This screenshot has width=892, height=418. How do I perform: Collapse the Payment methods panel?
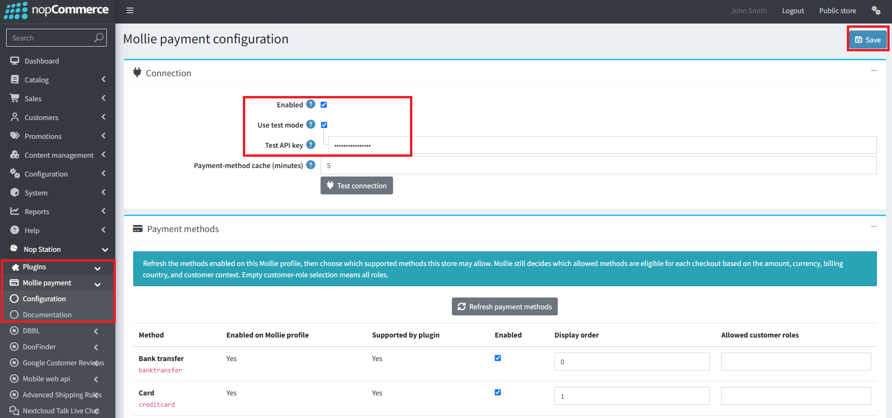[874, 226]
